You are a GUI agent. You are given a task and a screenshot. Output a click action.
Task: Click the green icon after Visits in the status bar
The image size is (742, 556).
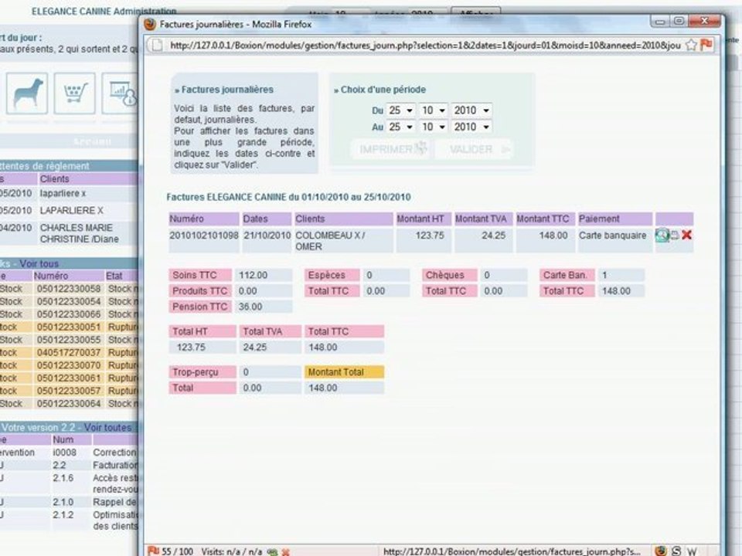coord(272,551)
